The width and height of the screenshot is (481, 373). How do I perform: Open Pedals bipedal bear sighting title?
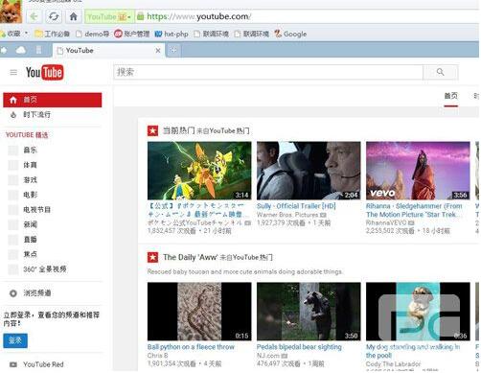(299, 346)
